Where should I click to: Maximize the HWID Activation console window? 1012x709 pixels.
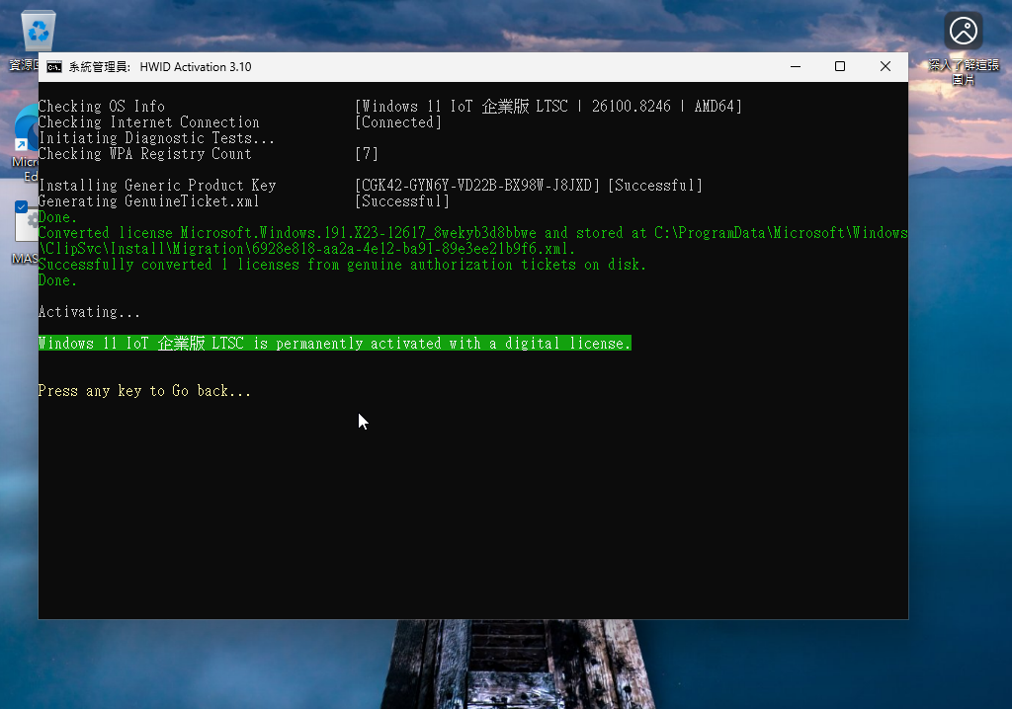tap(839, 66)
